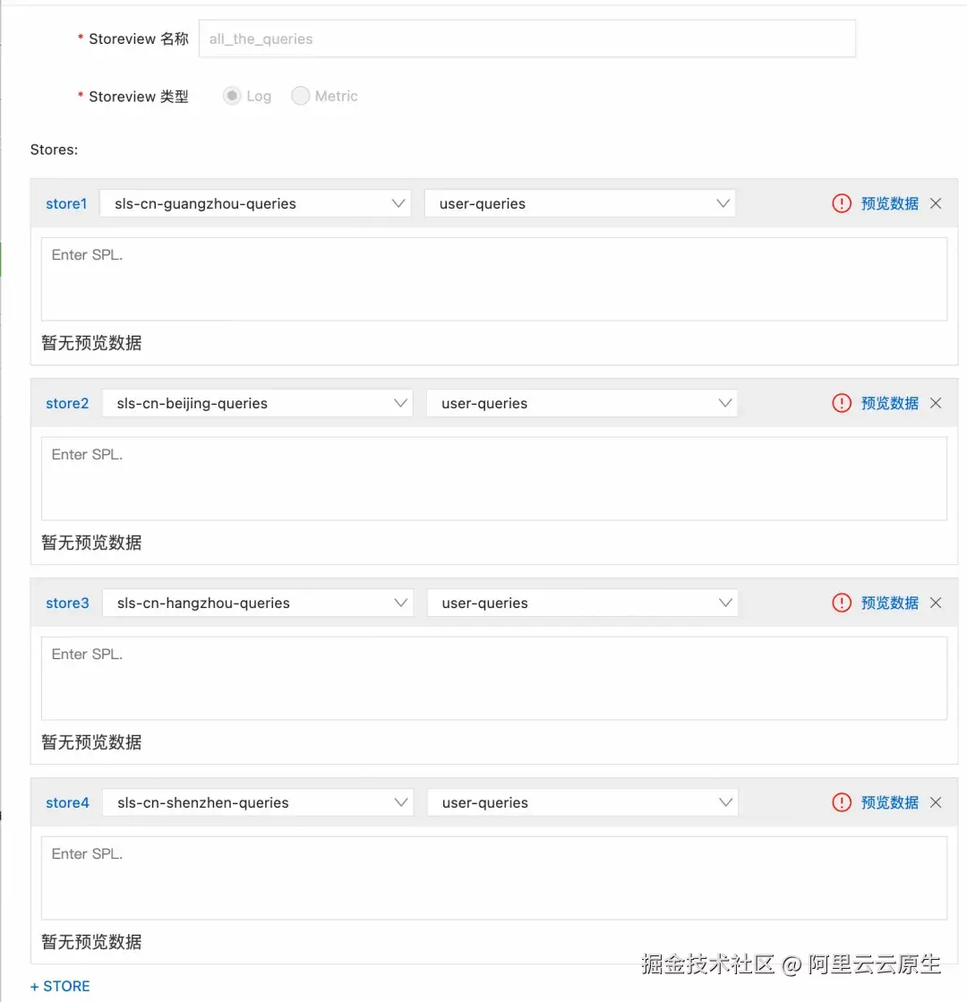Click the Storeview 名称 input field
Screen dimensions: 967x1002
point(527,39)
